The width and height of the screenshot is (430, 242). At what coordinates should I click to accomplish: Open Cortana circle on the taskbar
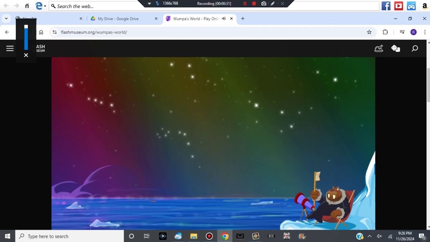[x=131, y=236]
